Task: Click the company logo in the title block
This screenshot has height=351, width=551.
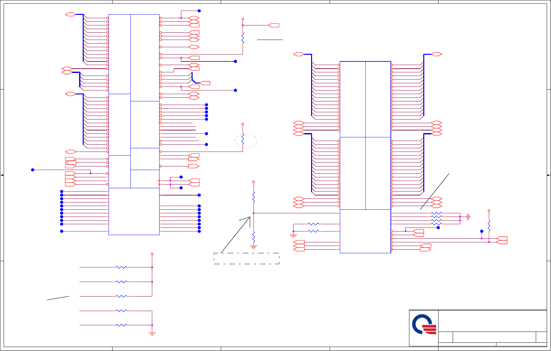Action: tap(424, 324)
